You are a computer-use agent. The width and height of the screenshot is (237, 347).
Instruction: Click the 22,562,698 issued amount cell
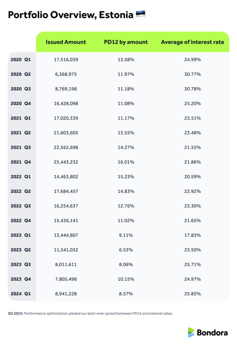click(x=66, y=147)
